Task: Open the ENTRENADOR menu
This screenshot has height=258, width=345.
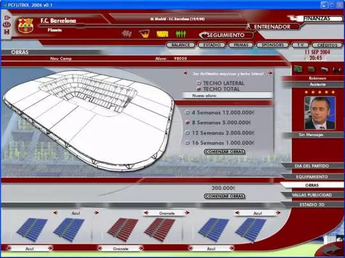Action: coord(272,27)
